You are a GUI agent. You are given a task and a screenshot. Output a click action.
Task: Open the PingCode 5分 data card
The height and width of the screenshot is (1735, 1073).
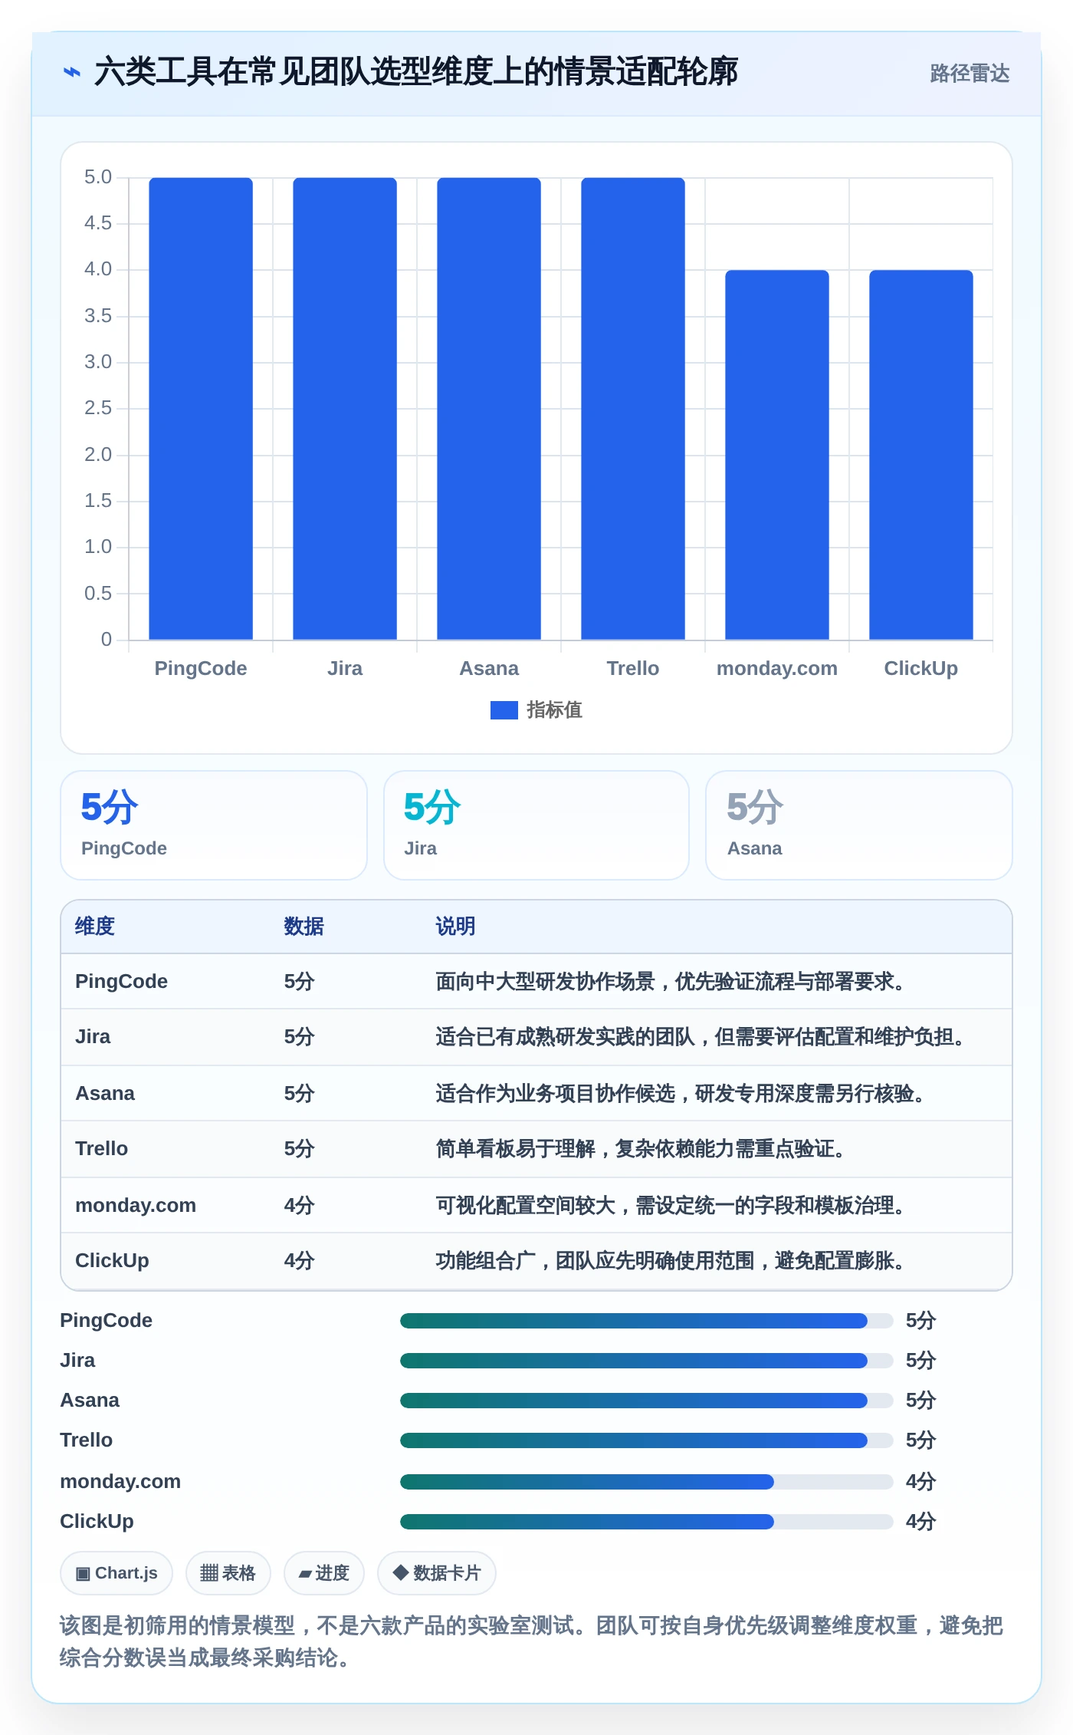point(214,825)
